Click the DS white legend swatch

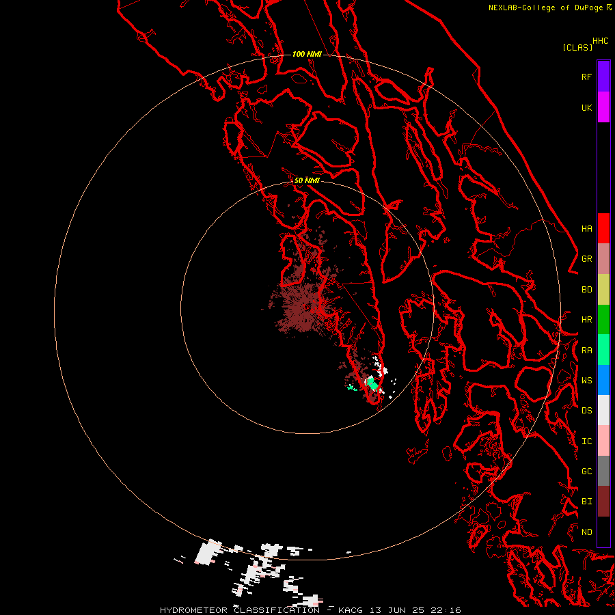click(x=603, y=410)
